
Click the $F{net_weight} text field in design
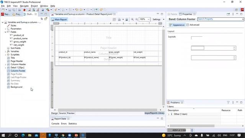pyautogui.click(x=139, y=58)
